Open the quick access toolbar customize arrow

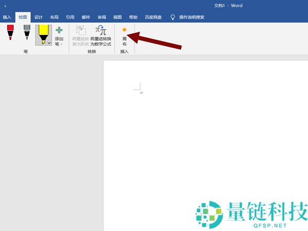tap(5, 6)
